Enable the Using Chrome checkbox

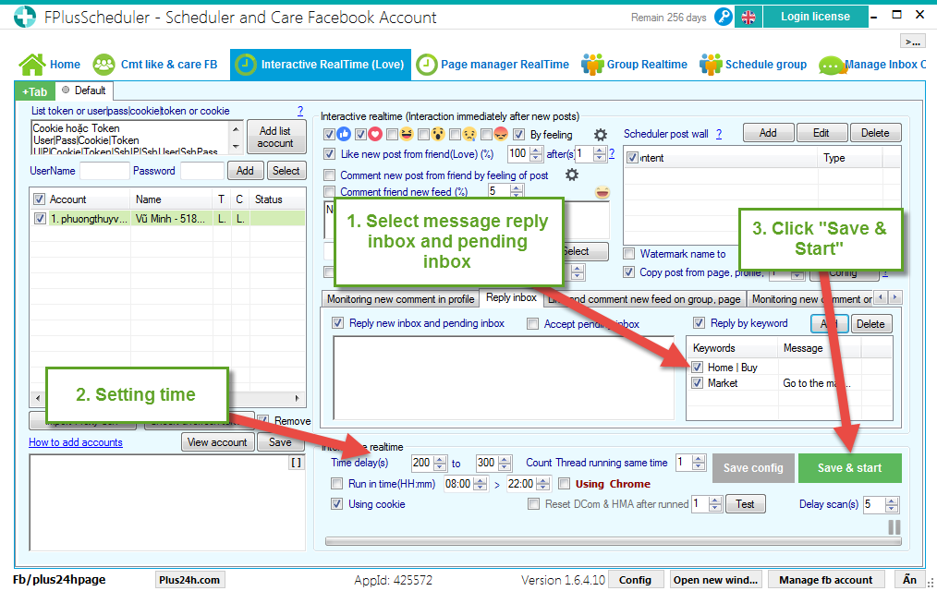(564, 484)
